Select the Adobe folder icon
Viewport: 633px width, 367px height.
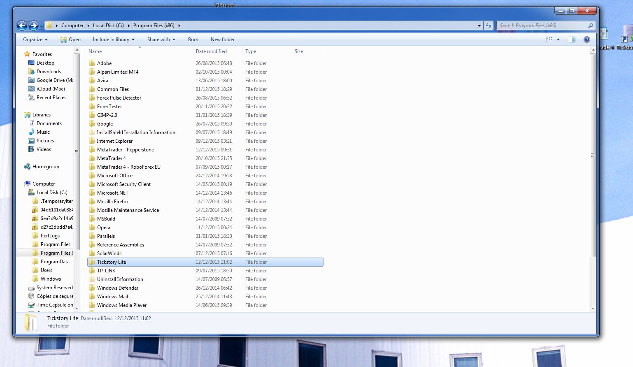[92, 63]
